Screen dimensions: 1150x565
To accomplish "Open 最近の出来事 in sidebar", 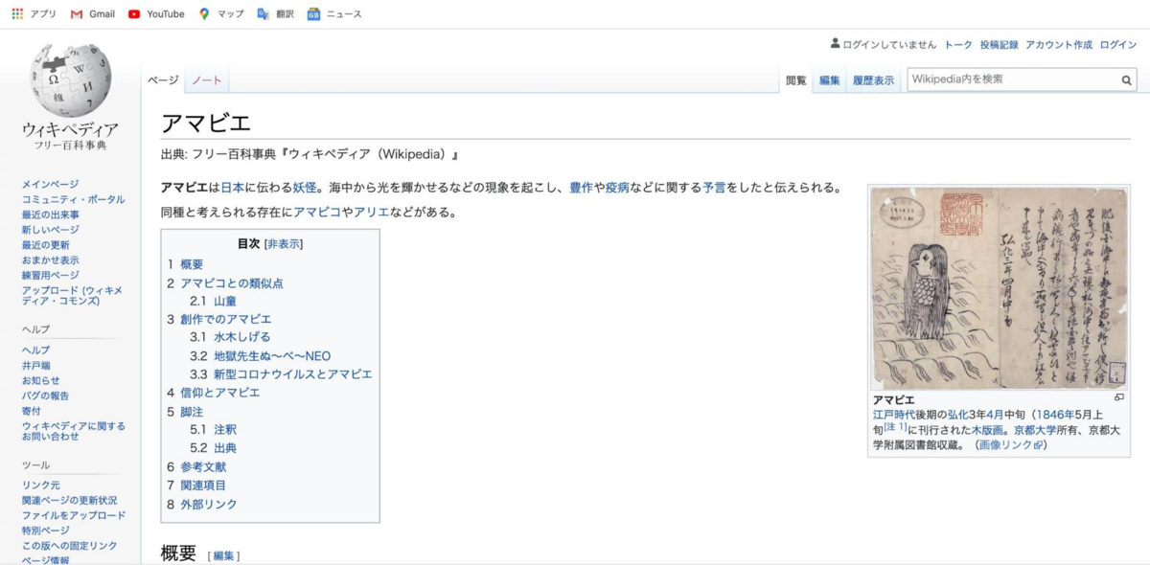I will click(51, 215).
